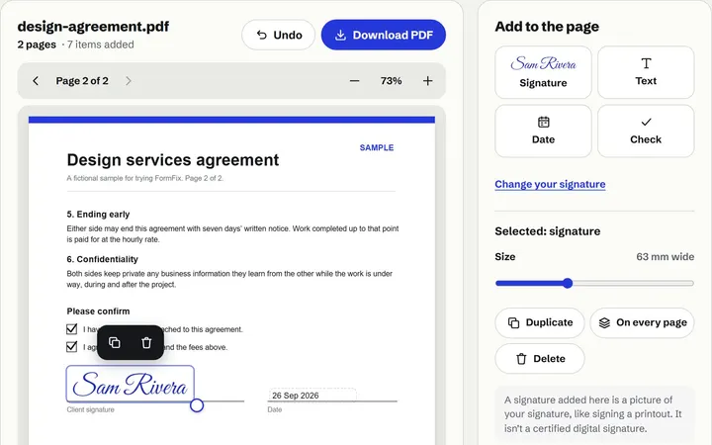Viewport: 712px width, 445px height.
Task: Toggle the second Please confirm checkbox
Action: (72, 347)
